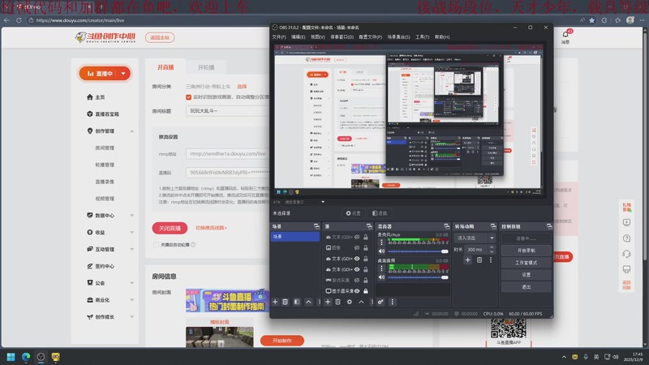The image size is (649, 365).
Task: Expand the 收益 sidebar section
Action: coord(131,232)
